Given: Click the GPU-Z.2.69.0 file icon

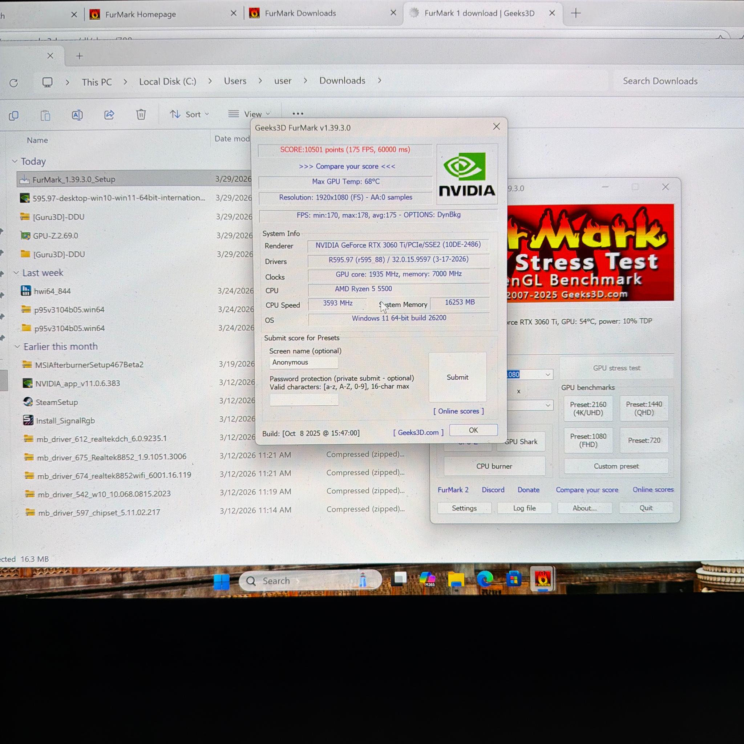Looking at the screenshot, I should point(25,236).
